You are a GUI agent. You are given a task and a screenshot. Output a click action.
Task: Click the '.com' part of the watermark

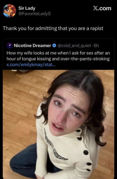(x=105, y=8)
